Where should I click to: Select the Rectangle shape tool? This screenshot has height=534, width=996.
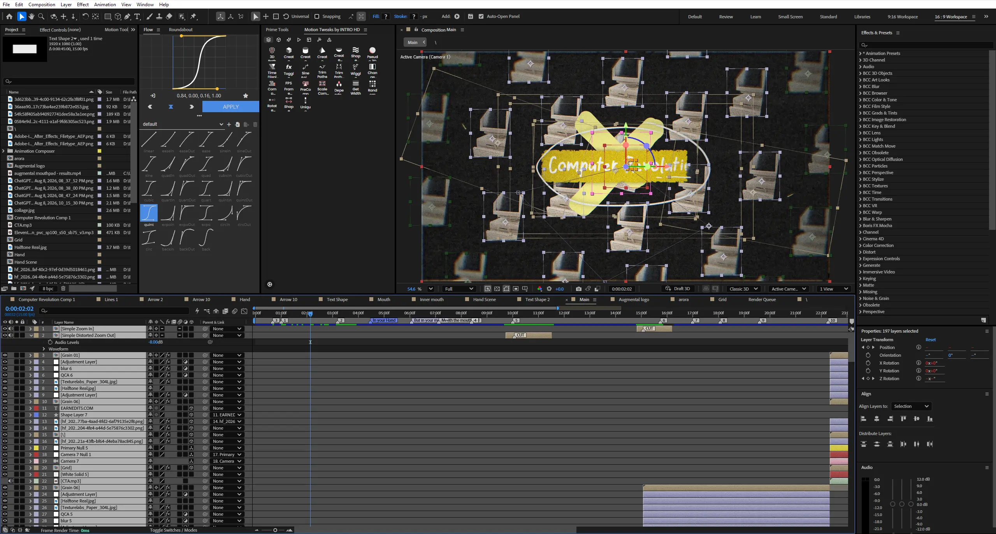click(108, 16)
